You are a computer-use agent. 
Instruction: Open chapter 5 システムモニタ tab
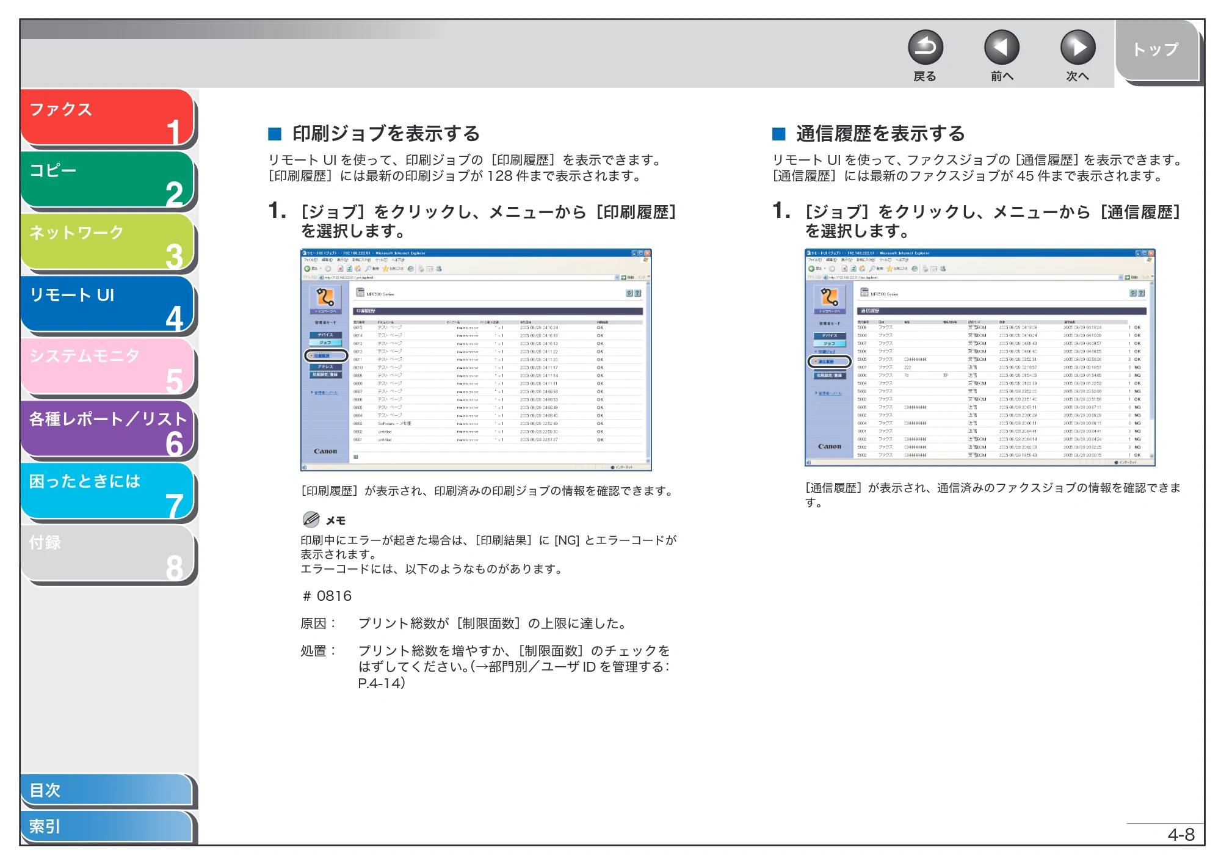[107, 366]
